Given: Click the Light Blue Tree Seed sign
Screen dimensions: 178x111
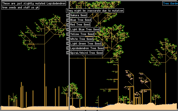Looking at the screenshot, I should pyautogui.click(x=85, y=29).
